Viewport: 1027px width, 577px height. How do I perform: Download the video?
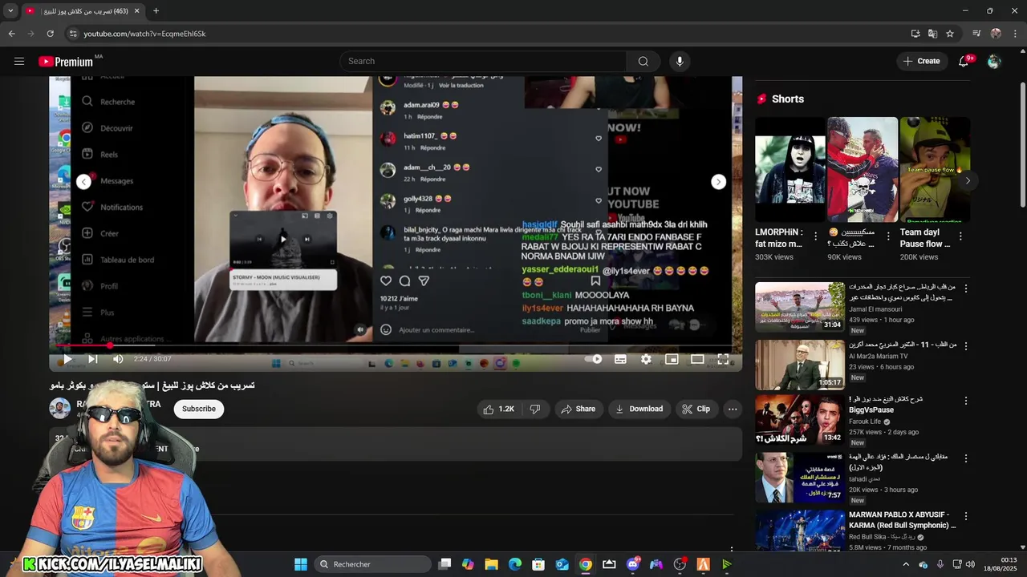(639, 409)
